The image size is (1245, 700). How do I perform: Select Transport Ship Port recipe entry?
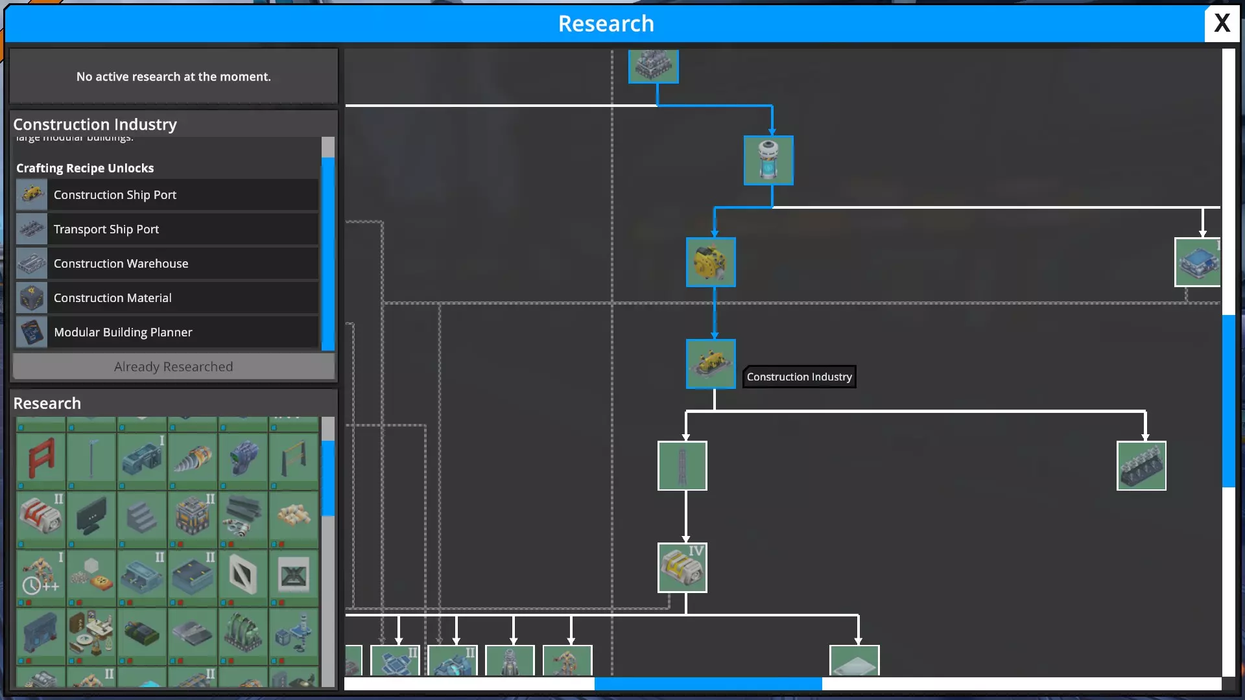pos(167,229)
